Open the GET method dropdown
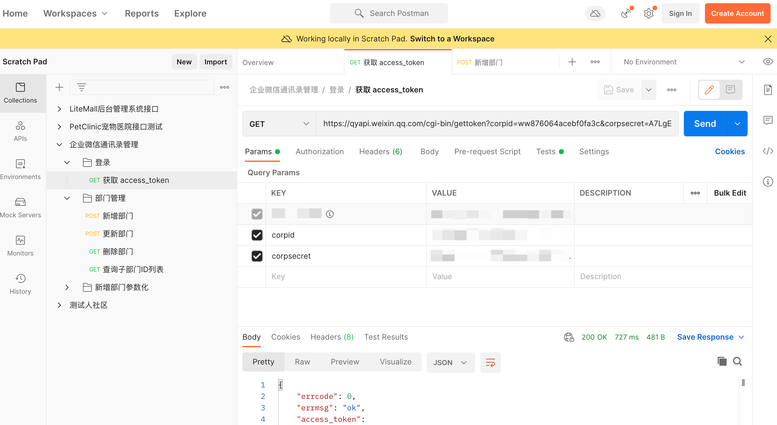 279,124
